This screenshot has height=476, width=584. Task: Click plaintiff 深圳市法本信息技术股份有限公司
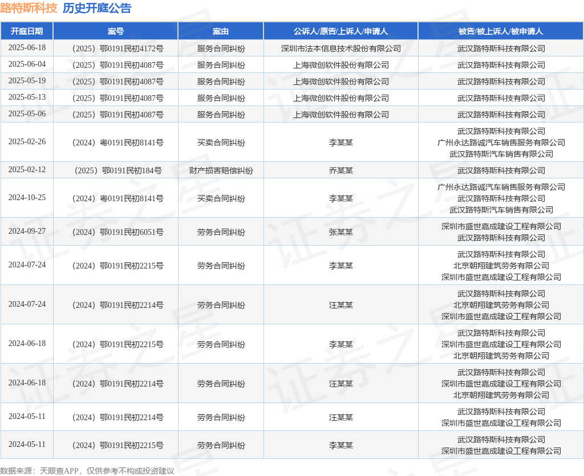pos(341,48)
